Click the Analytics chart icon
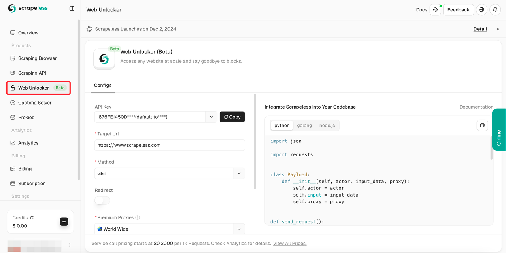Screen dimensions: 506x253 tap(13, 143)
